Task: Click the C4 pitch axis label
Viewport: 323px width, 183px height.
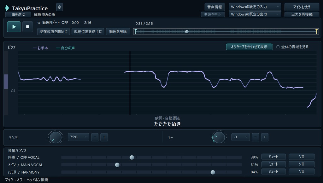Action: [x=13, y=91]
